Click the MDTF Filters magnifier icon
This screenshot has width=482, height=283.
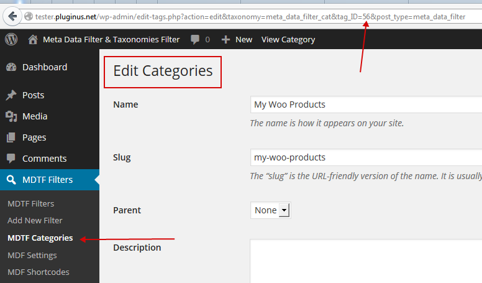[x=11, y=180]
